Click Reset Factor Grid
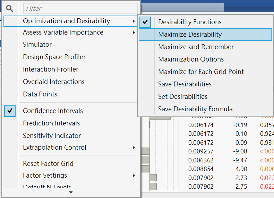 [48, 164]
